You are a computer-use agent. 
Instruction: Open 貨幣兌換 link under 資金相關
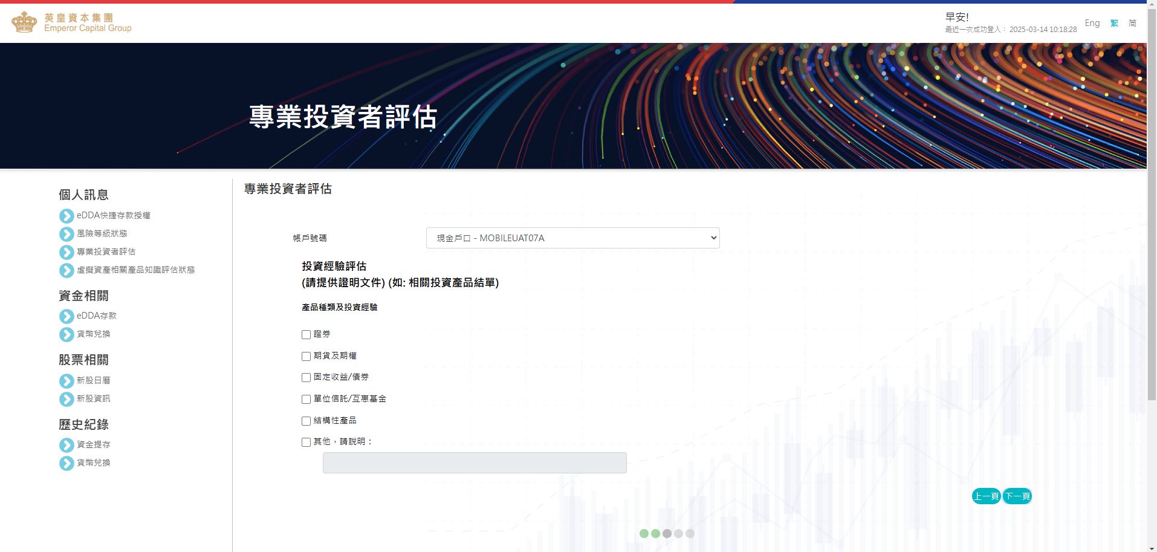click(94, 334)
